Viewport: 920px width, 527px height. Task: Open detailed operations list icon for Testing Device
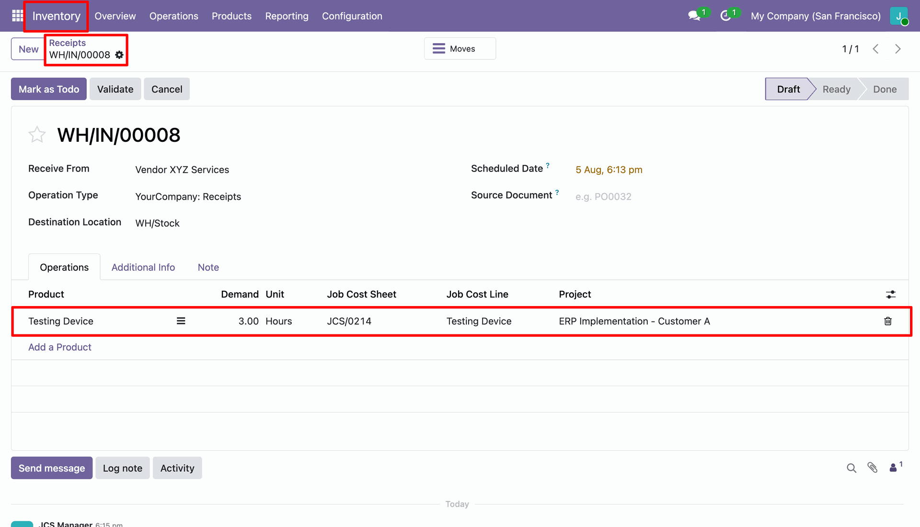181,321
